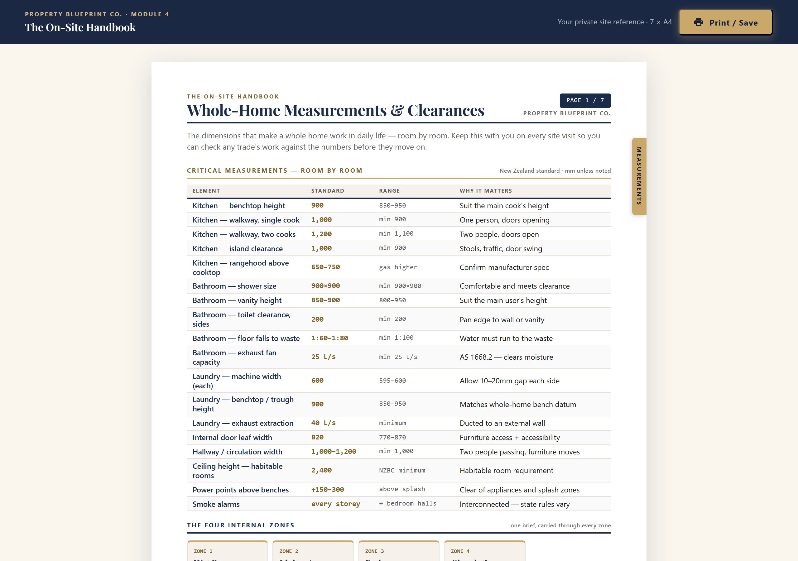798x561 pixels.
Task: Click the Print / Save button label
Action: point(733,23)
